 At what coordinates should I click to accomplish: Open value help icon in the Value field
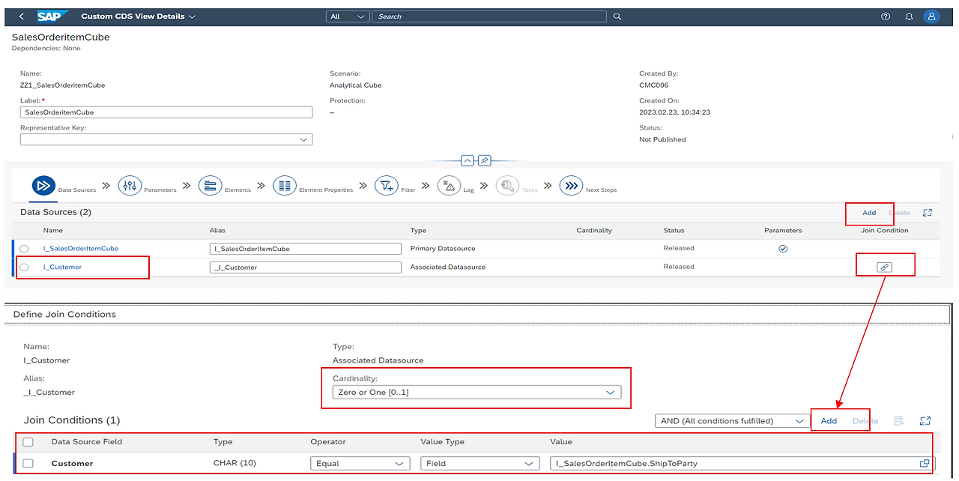click(x=925, y=464)
